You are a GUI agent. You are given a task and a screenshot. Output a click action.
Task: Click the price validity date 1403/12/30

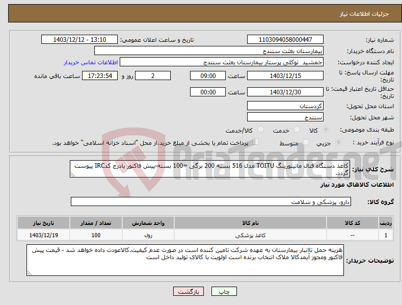(285, 92)
